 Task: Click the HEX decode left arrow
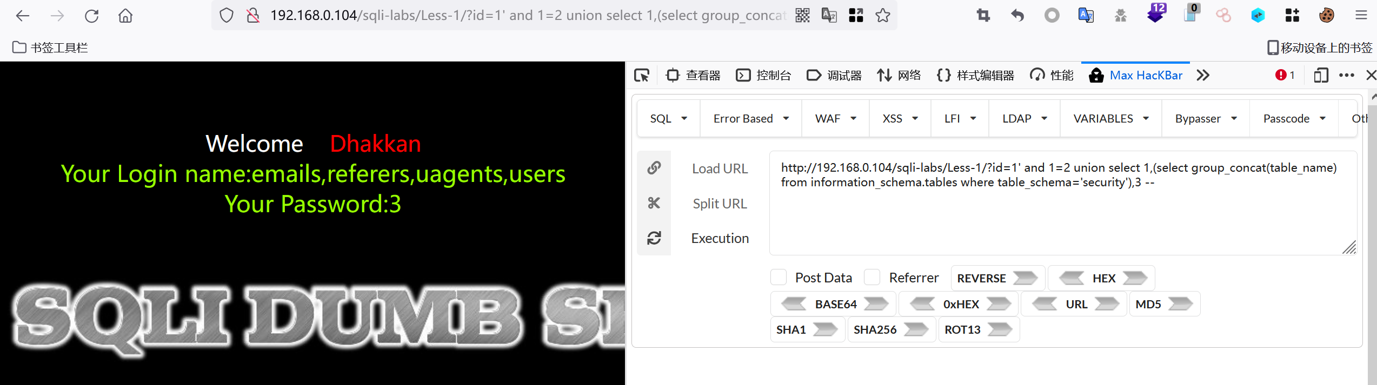1071,278
